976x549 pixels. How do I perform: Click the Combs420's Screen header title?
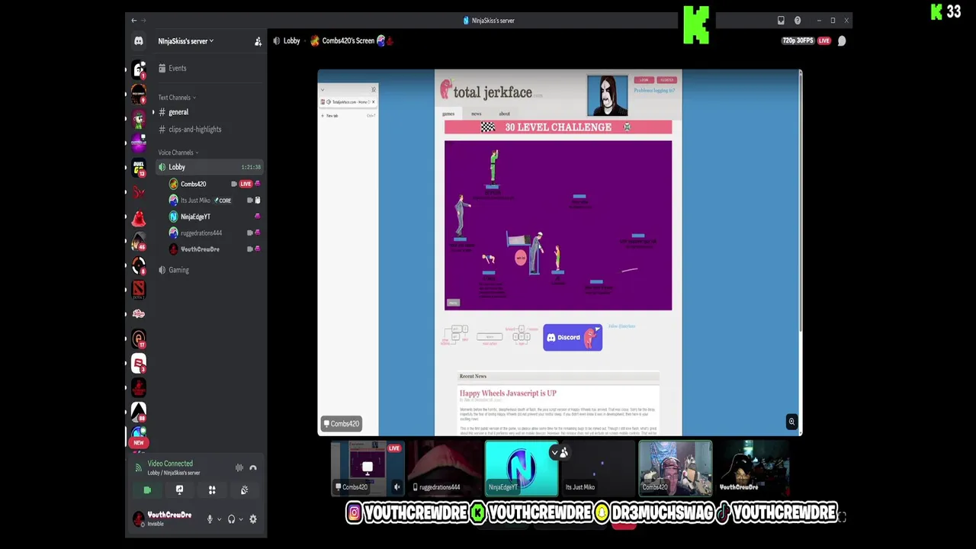pyautogui.click(x=348, y=41)
